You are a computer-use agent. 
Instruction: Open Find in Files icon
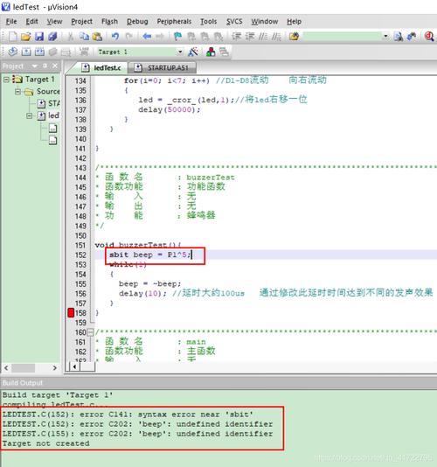295,37
